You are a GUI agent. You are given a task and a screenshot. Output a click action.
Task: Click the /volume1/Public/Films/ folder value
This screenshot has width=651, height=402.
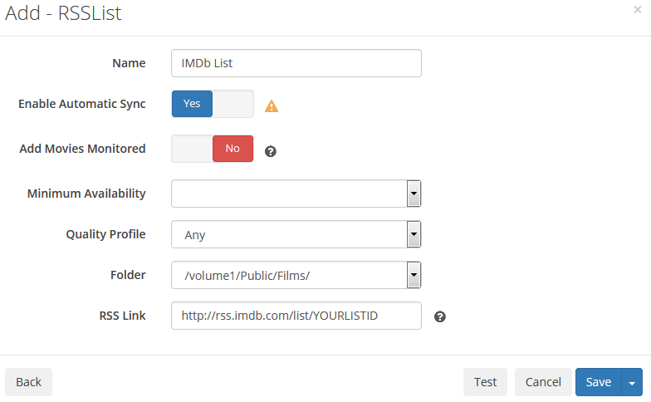click(247, 276)
